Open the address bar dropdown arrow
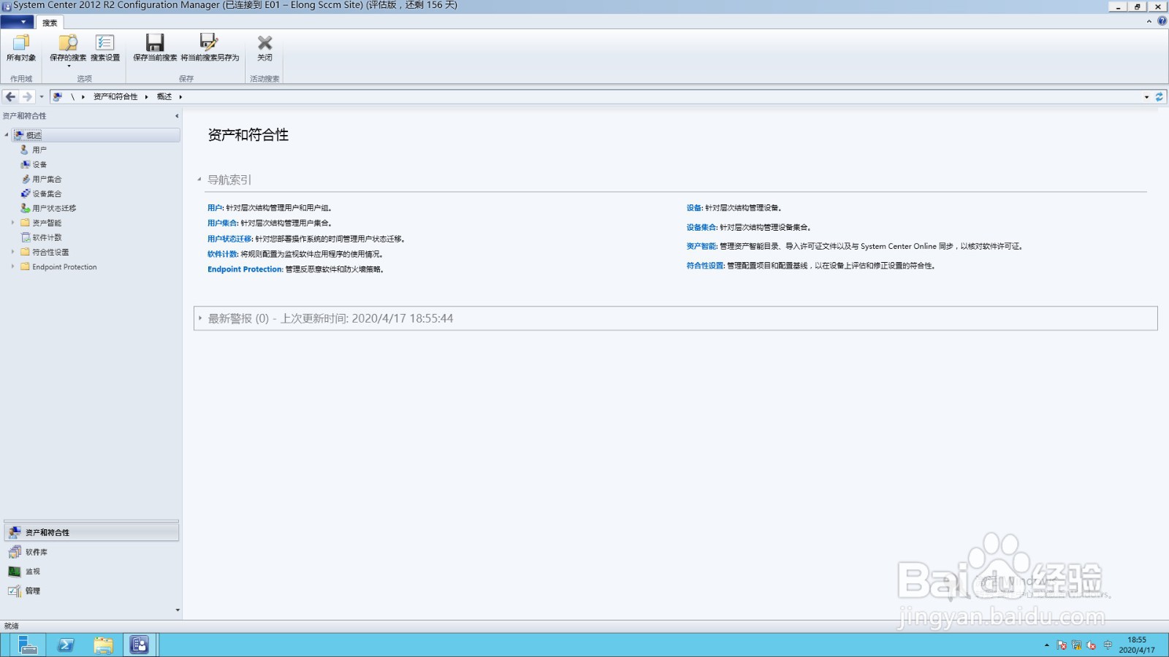The image size is (1169, 657). pyautogui.click(x=1146, y=96)
